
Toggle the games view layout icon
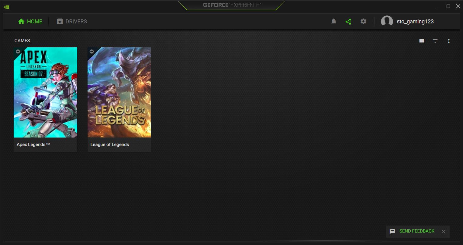(422, 41)
